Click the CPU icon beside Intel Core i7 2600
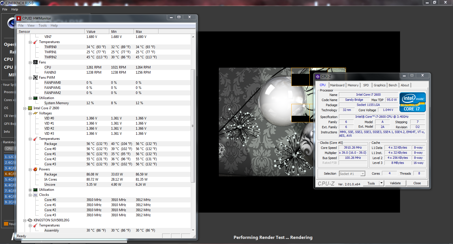 point(30,108)
